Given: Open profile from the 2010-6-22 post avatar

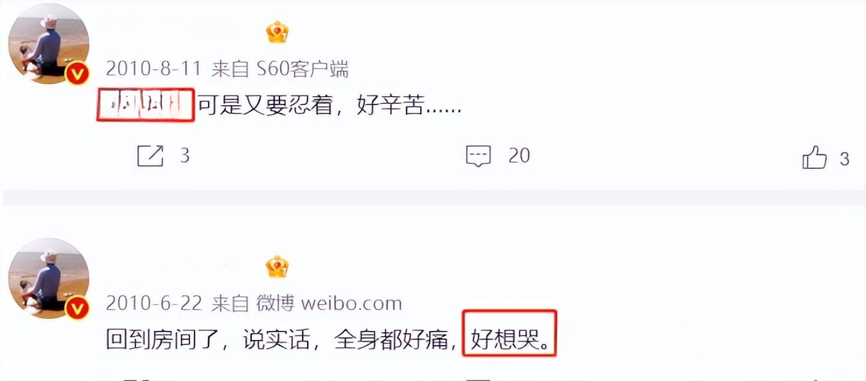Looking at the screenshot, I should point(48,278).
